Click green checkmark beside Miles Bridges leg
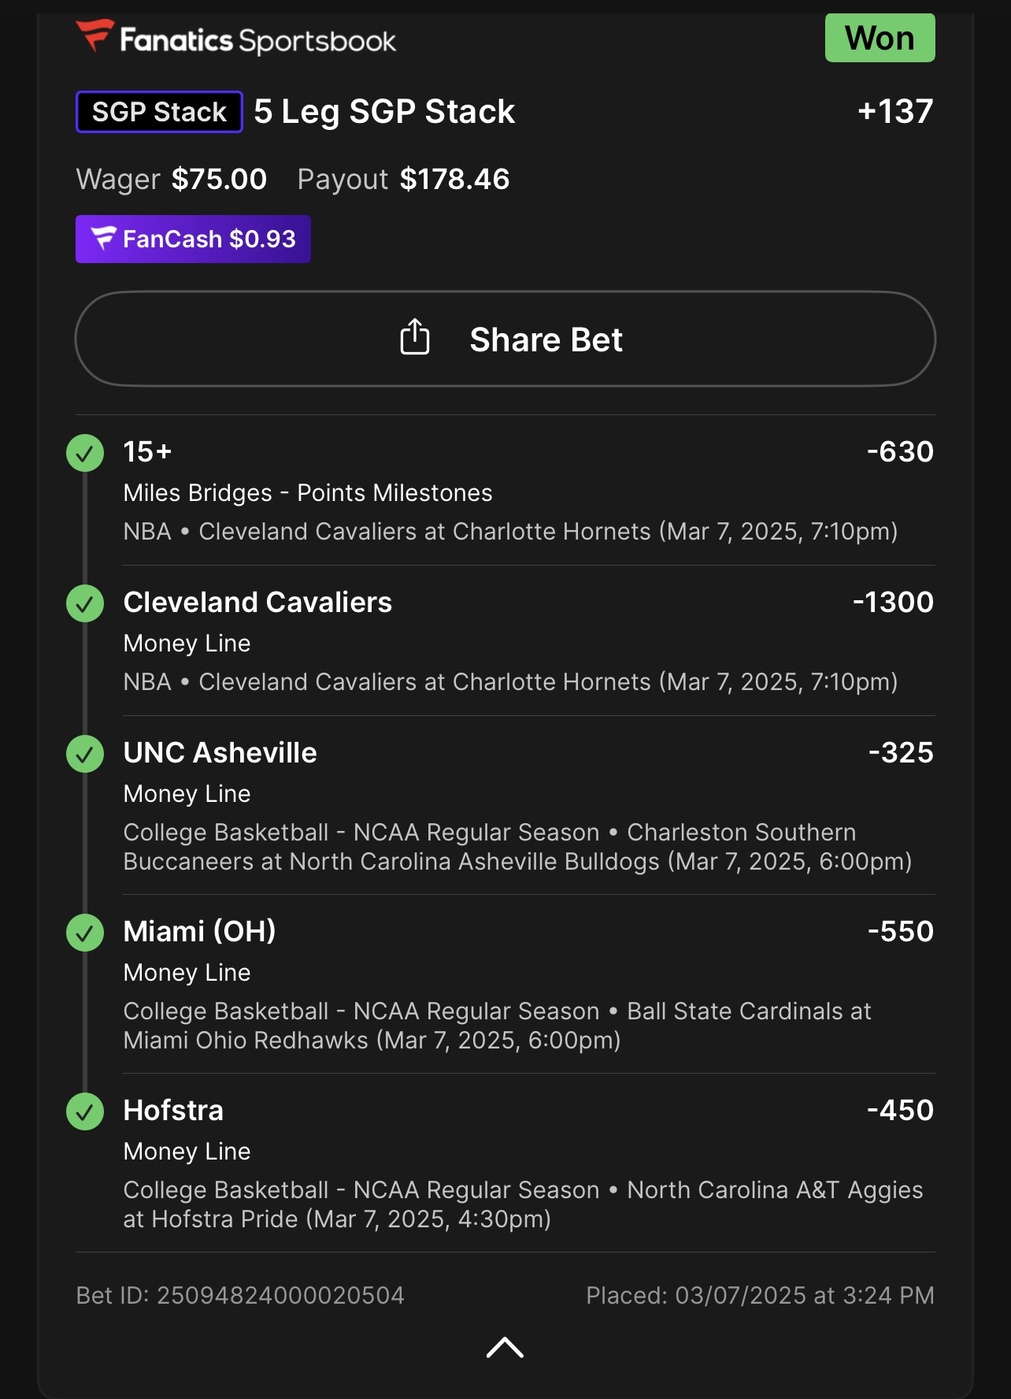Viewport: 1011px width, 1399px height. click(x=85, y=453)
